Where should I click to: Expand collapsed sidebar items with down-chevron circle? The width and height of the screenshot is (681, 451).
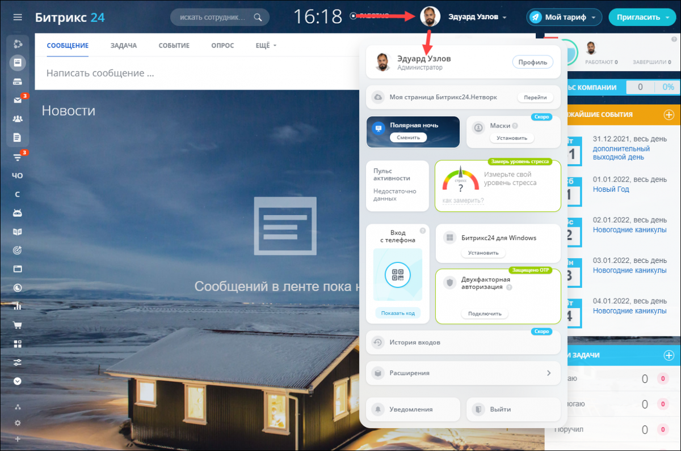click(18, 381)
